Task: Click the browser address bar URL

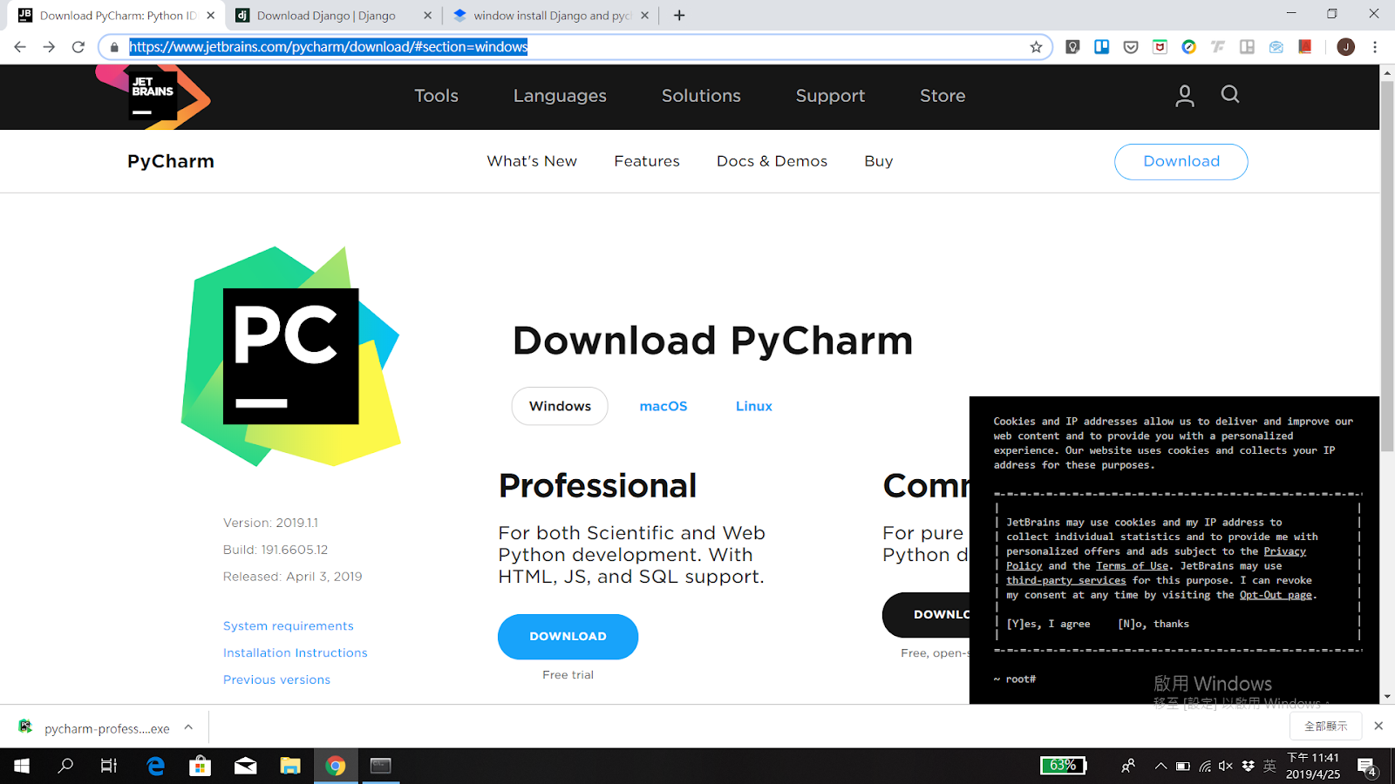Action: 329,47
